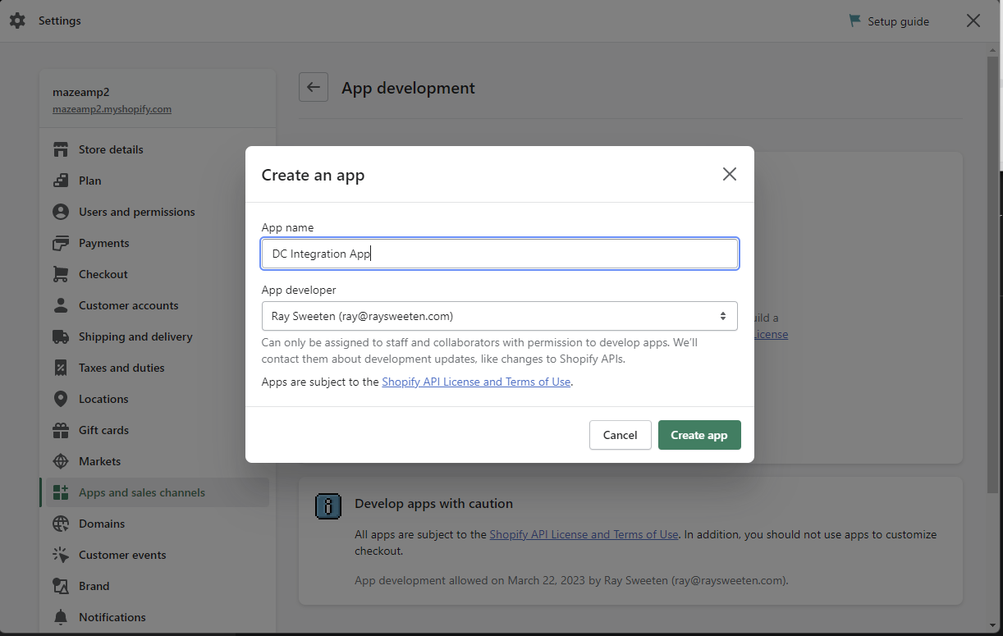The width and height of the screenshot is (1003, 636).
Task: Close the Create an app dialog
Action: 730,174
